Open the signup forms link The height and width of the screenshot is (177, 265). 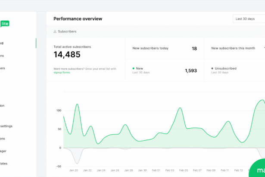62,73
